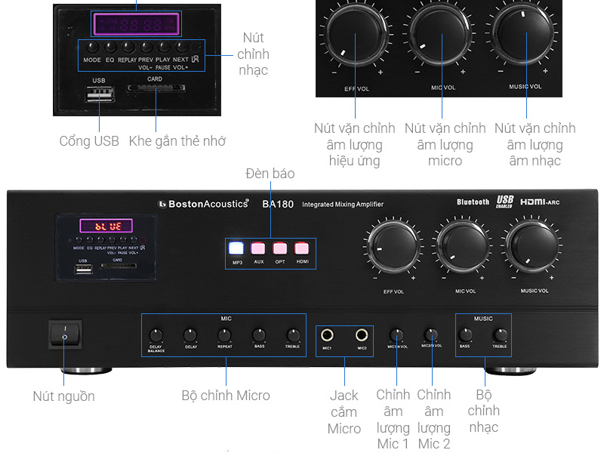Image resolution: width=604 pixels, height=453 pixels.
Task: Click the TREBLE knob in MUSIC section
Action: [500, 334]
